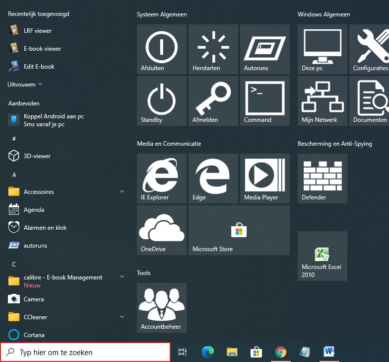The height and width of the screenshot is (362, 389).
Task: Click the Afmelden key tile
Action: click(x=213, y=100)
